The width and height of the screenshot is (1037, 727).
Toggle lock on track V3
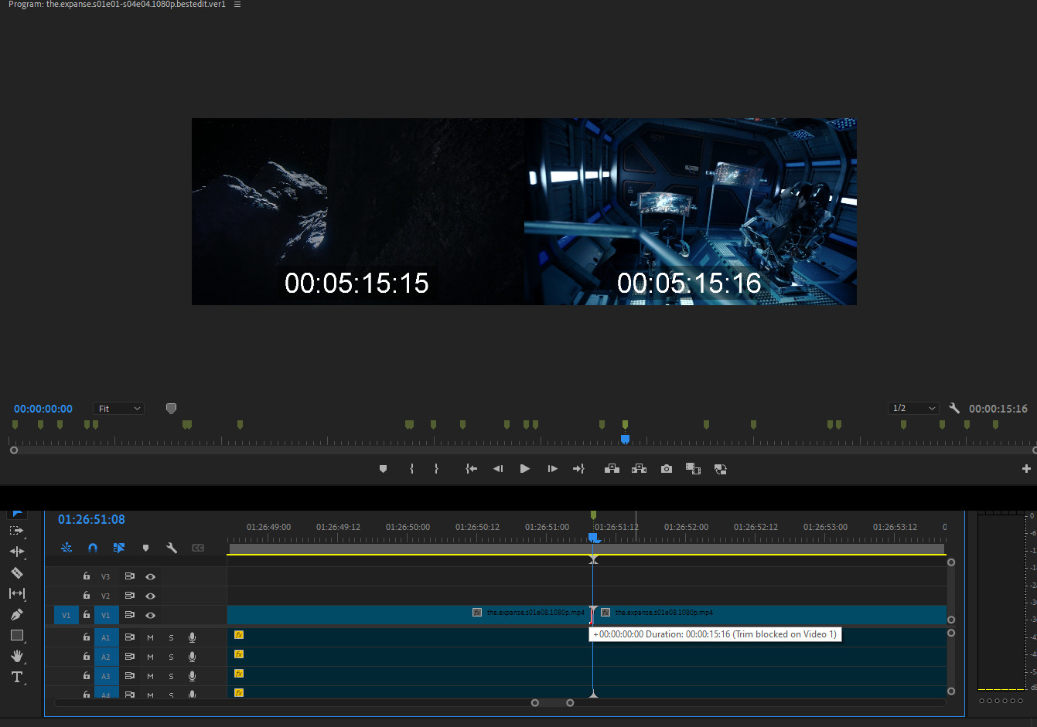pos(87,576)
